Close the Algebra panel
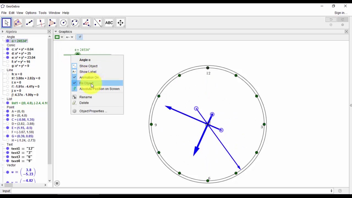 coord(49,32)
